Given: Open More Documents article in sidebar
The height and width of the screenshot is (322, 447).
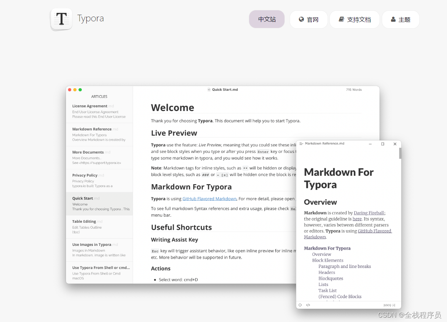Looking at the screenshot, I should point(99,158).
